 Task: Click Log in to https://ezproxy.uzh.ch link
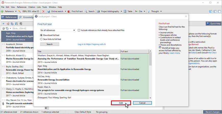pyautogui.click(x=92, y=44)
